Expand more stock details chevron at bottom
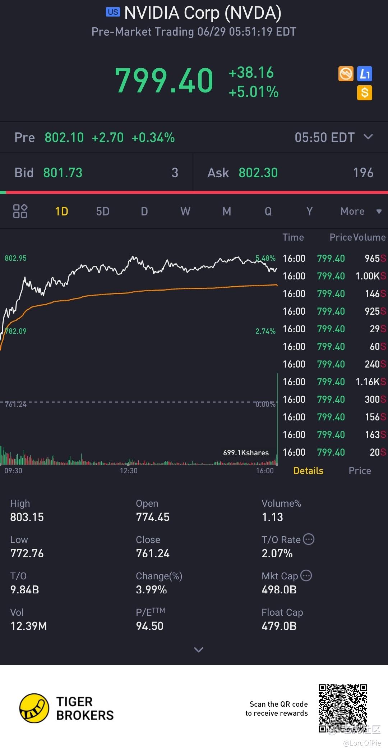Screen dimensions: 388x752 pyautogui.click(x=199, y=650)
